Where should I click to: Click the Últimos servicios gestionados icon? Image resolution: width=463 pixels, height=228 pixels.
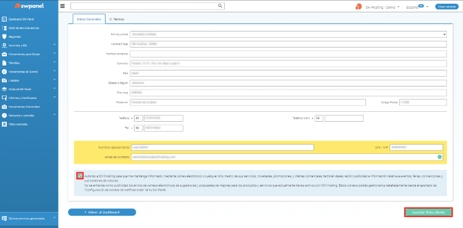[x=4, y=219]
